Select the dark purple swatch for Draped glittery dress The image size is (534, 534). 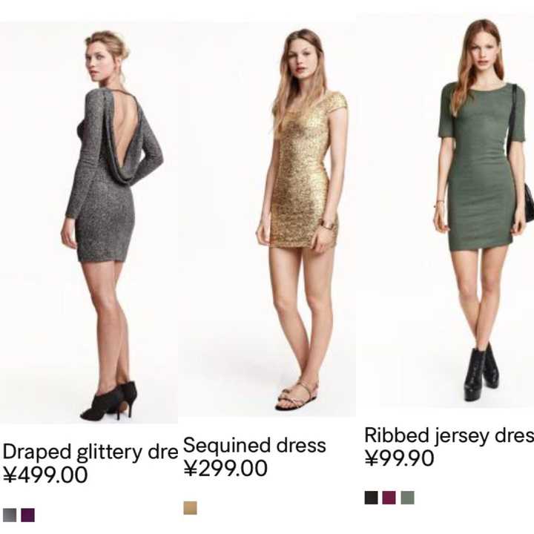[x=27, y=515]
